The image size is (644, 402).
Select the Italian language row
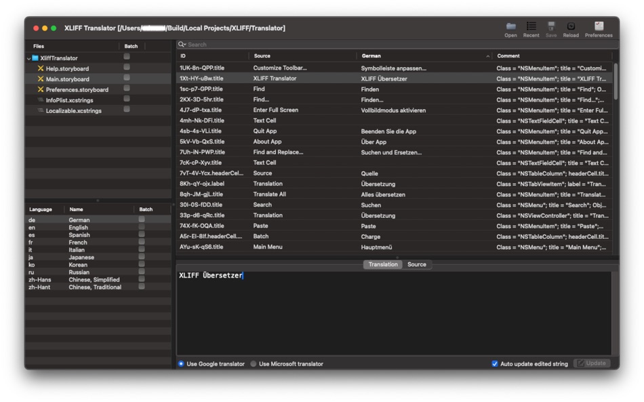click(98, 250)
